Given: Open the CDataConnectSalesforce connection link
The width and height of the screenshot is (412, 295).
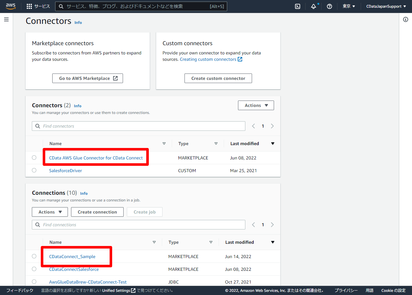Looking at the screenshot, I should point(74,269).
